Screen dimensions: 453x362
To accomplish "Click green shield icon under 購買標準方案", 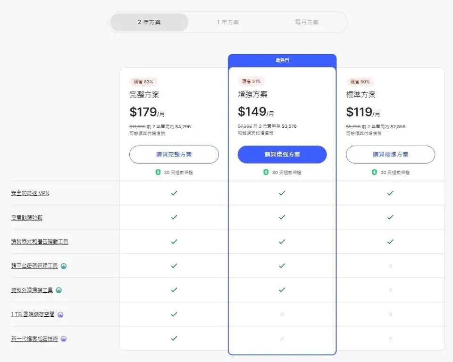I will point(374,173).
